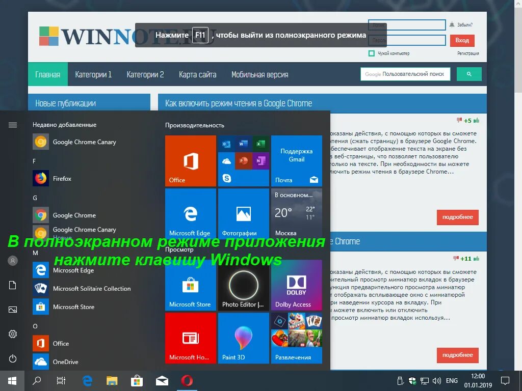Open the Microsoft Edge tile
Viewport: 522px width, 391px height.
[191, 214]
